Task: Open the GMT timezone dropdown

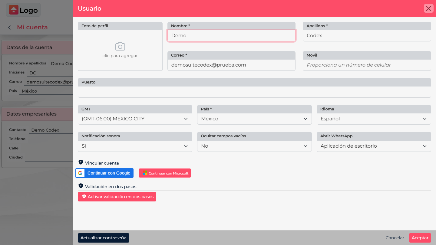Action: (135, 119)
